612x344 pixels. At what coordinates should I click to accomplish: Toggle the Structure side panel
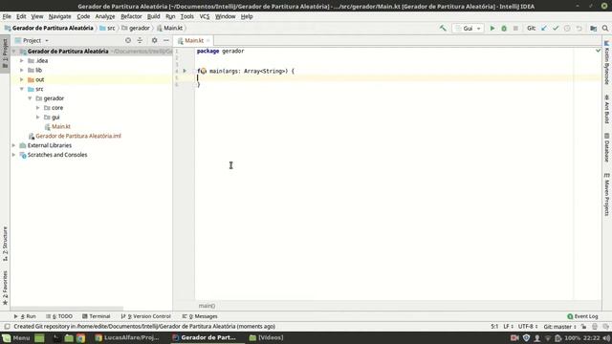click(x=5, y=244)
